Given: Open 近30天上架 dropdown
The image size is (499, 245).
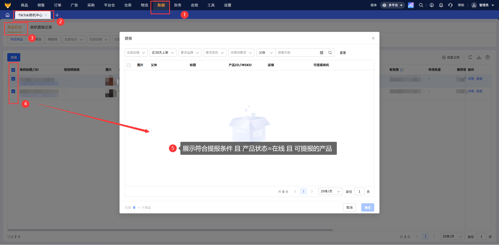Looking at the screenshot, I should click(x=163, y=53).
